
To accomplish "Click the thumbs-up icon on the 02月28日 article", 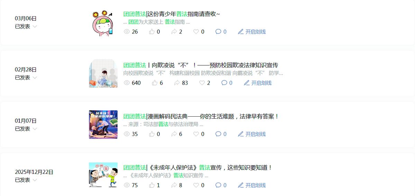I will pyautogui.click(x=155, y=83).
